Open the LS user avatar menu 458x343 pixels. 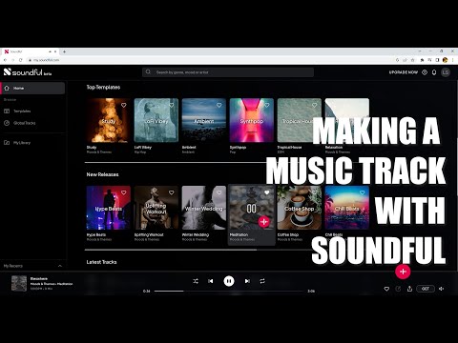[446, 72]
